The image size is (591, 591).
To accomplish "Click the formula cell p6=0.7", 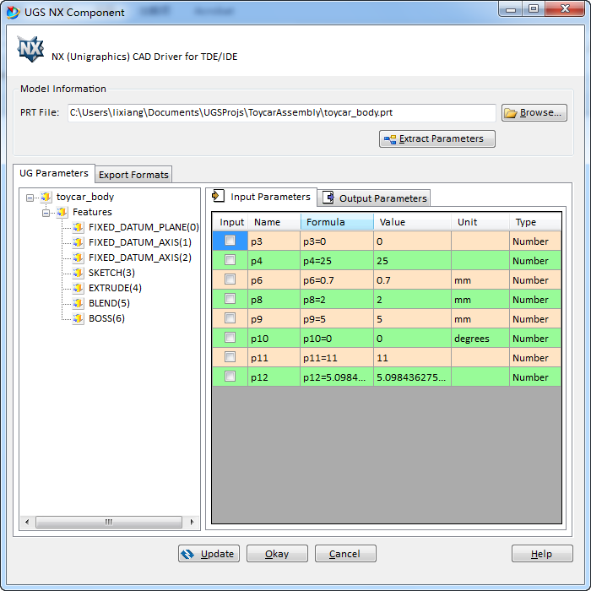I will point(337,280).
